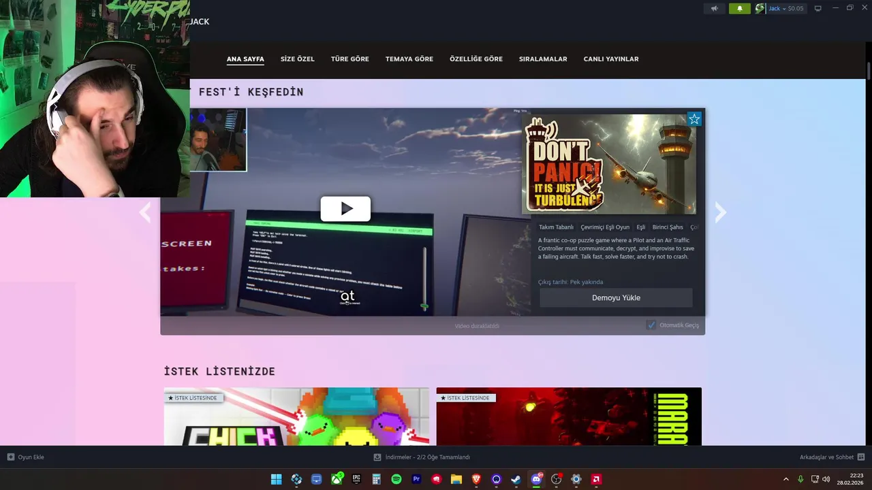This screenshot has width=872, height=490.
Task: Open Spotify from the taskbar
Action: point(396,479)
